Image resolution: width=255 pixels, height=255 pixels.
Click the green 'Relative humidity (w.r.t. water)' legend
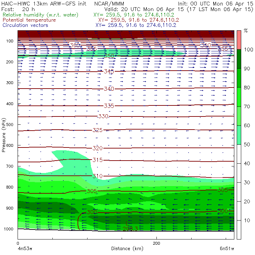[41, 15]
